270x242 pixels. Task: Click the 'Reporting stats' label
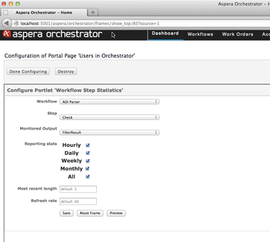(x=41, y=144)
